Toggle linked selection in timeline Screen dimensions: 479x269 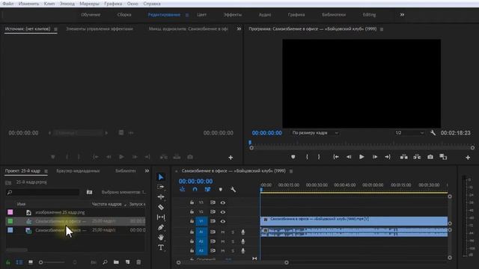pyautogui.click(x=207, y=189)
